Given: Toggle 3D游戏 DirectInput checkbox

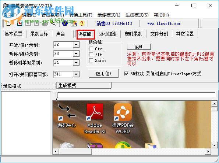Looking at the screenshot, I should [126, 74].
